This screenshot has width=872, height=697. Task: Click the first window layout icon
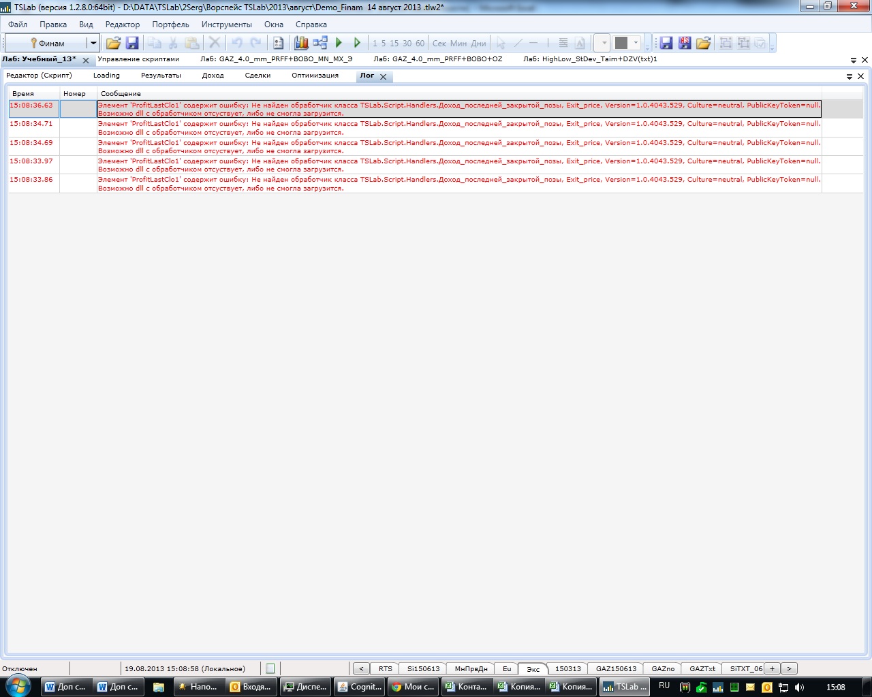726,43
